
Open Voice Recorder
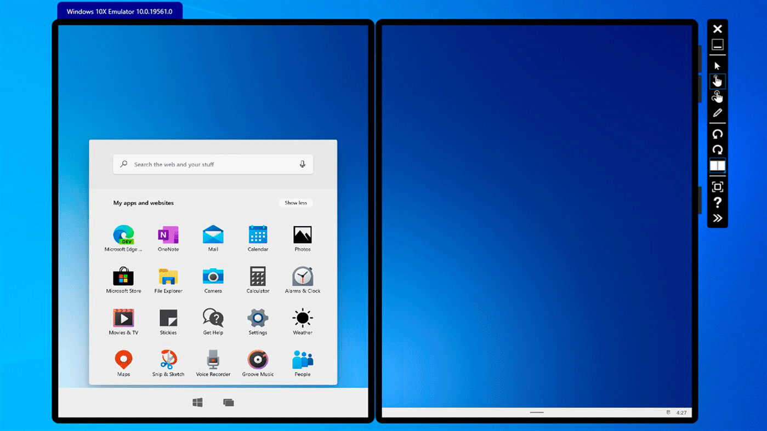pyautogui.click(x=213, y=363)
